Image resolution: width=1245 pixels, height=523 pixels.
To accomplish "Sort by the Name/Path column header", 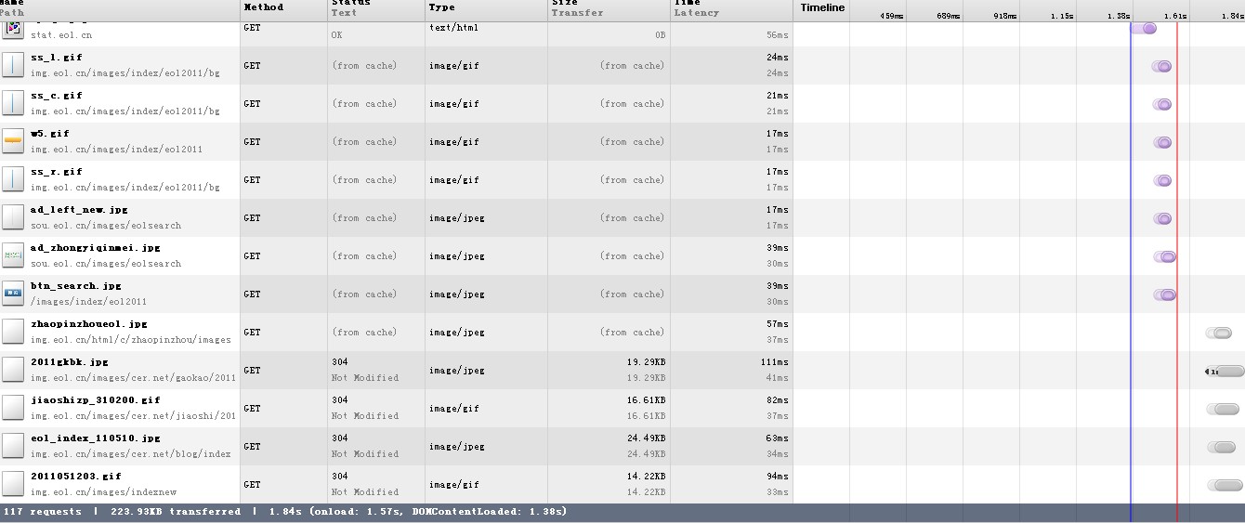I will [120, 10].
